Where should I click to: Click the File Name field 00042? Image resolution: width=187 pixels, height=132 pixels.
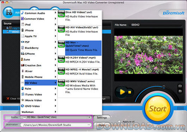(156, 25)
